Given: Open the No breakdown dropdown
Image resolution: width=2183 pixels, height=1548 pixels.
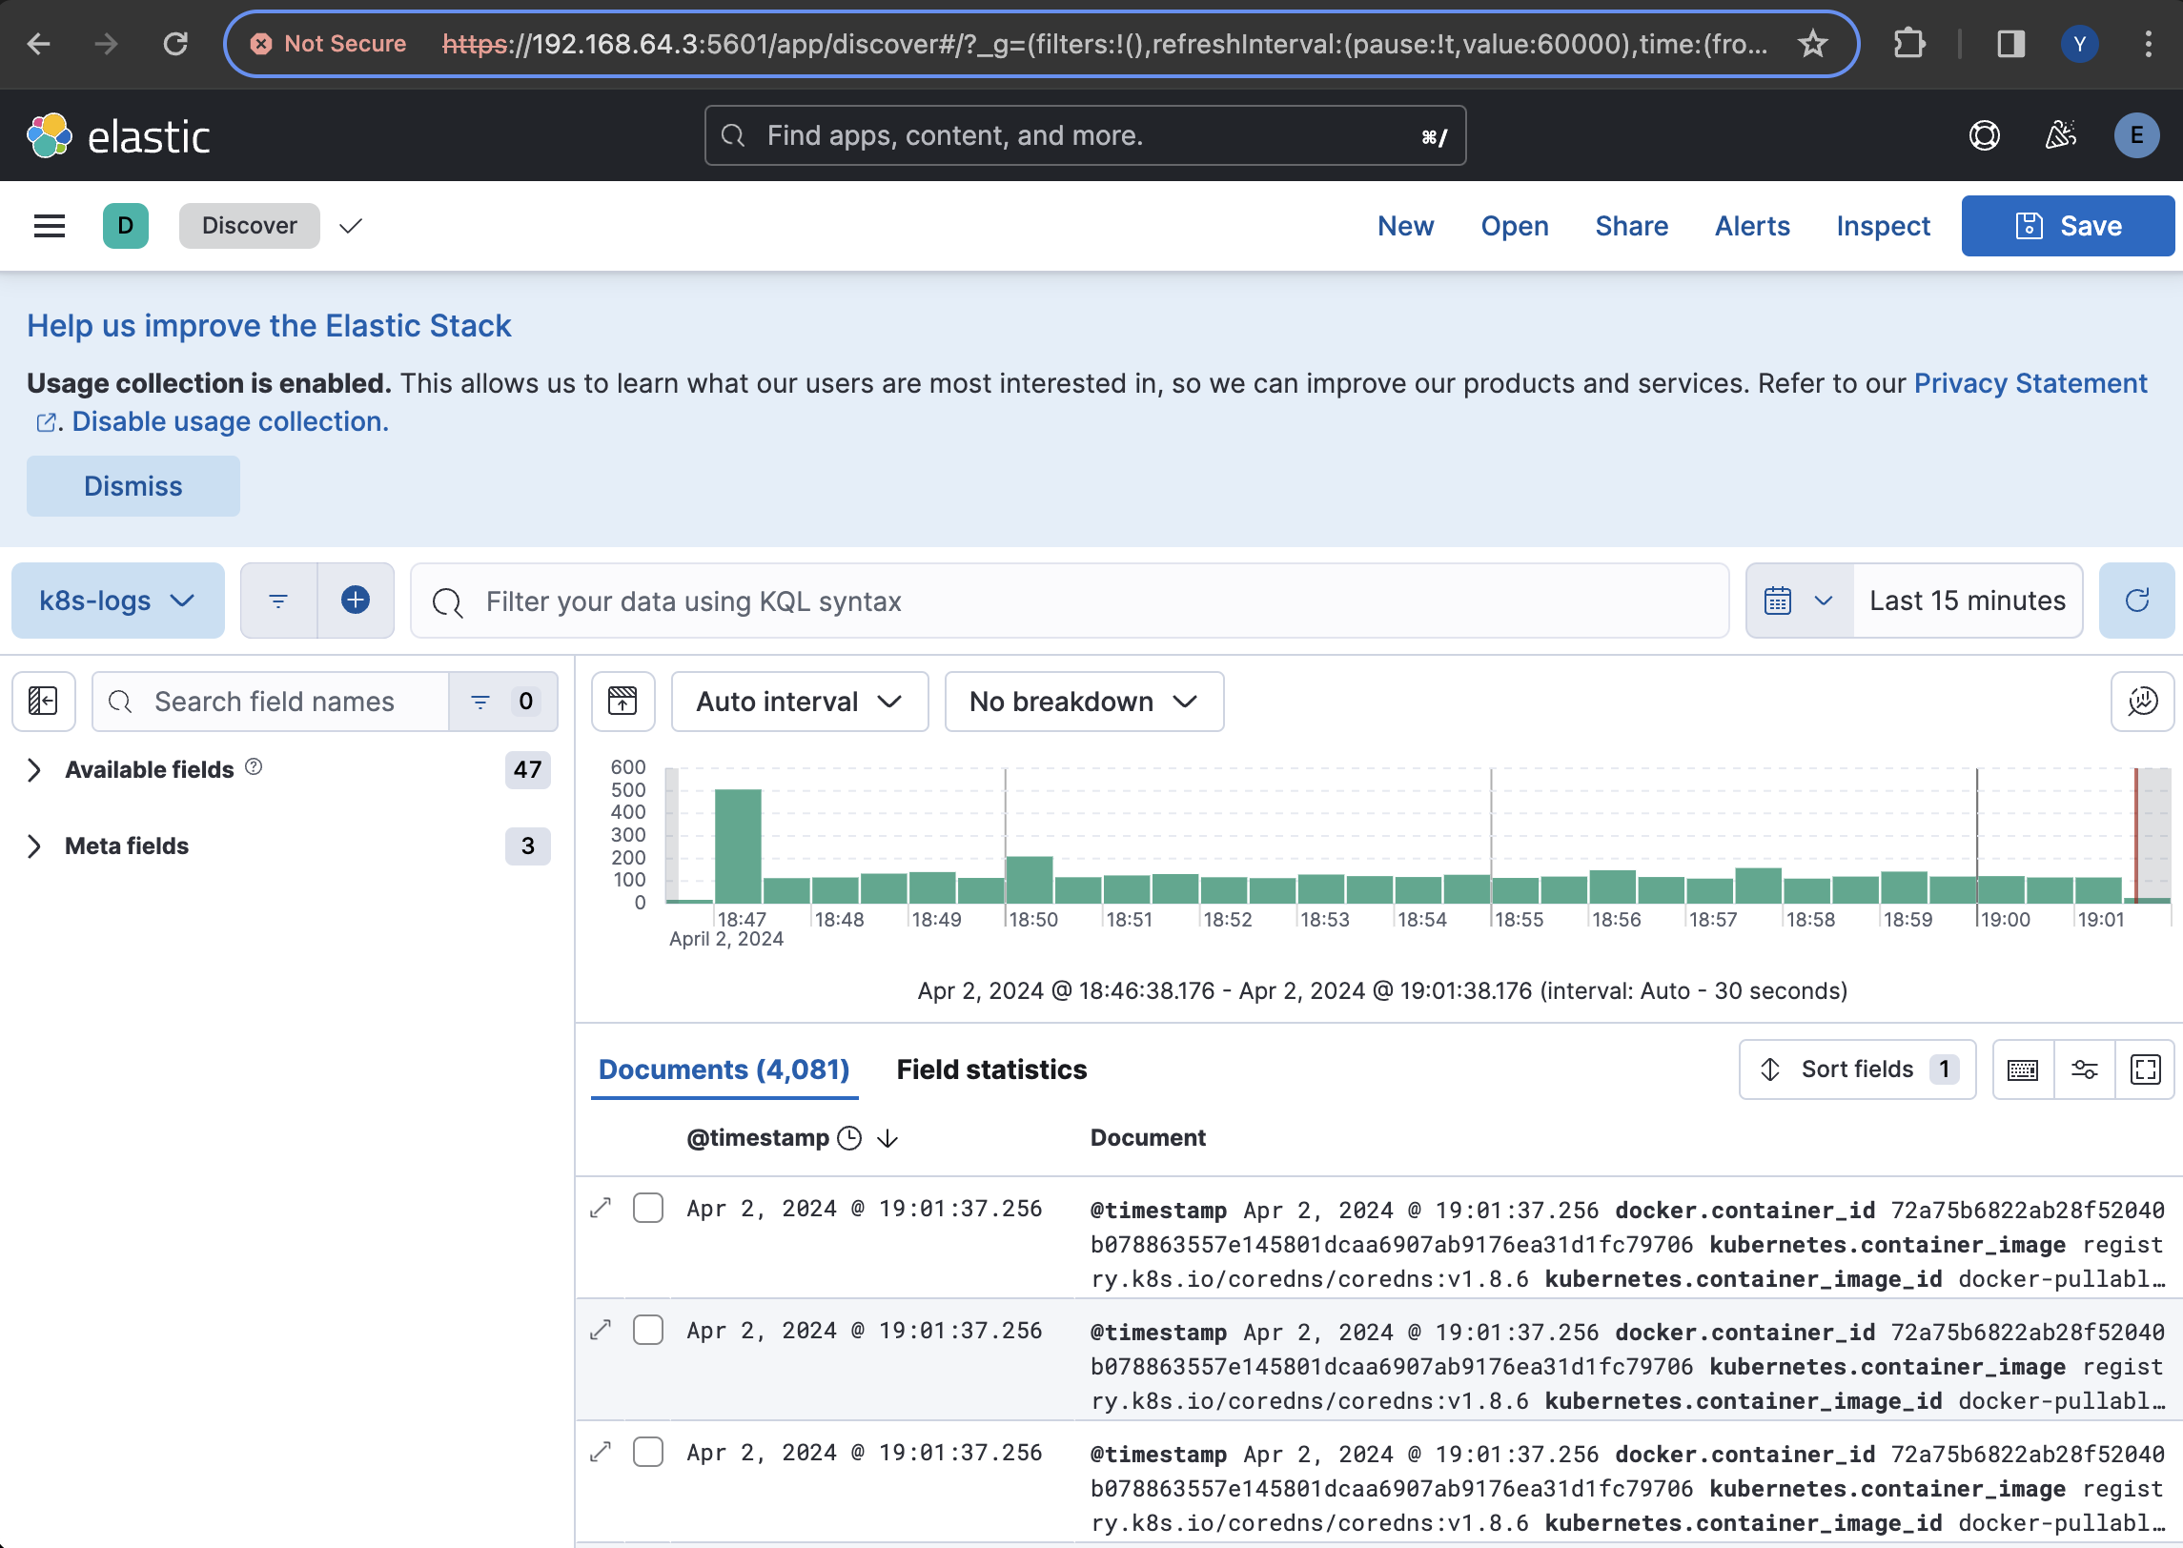Looking at the screenshot, I should (x=1084, y=702).
